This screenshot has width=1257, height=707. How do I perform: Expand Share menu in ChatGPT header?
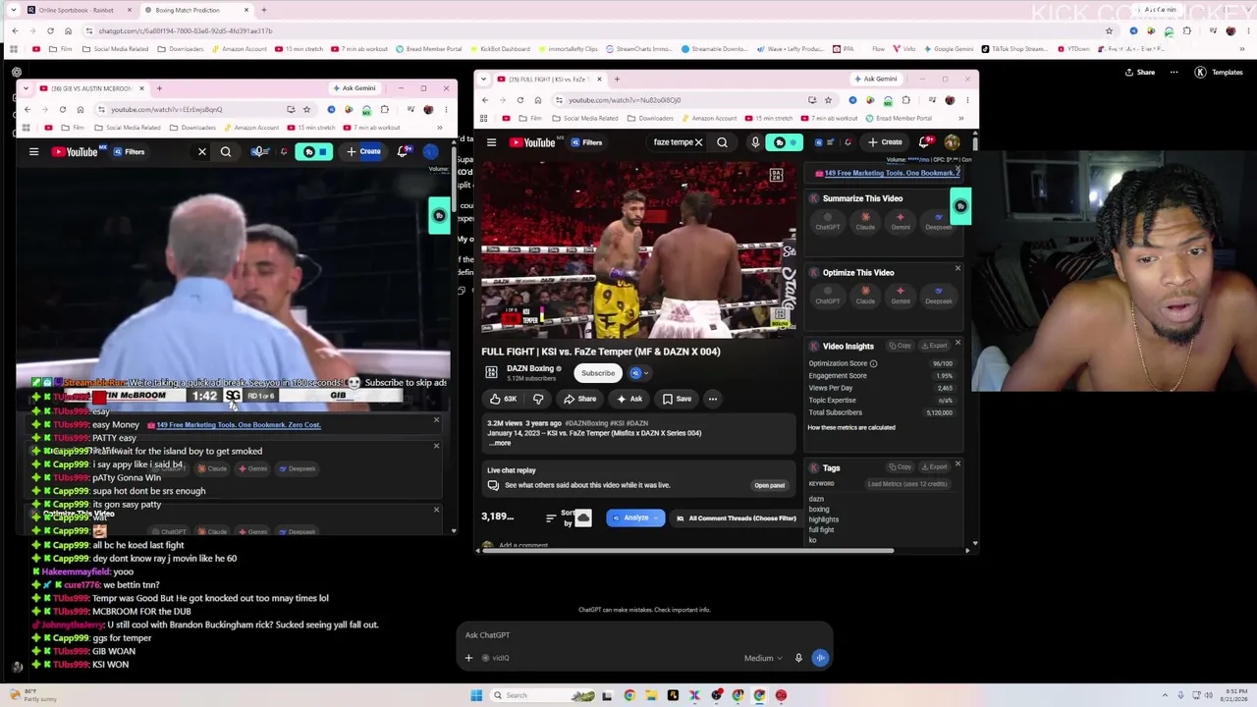point(1140,72)
